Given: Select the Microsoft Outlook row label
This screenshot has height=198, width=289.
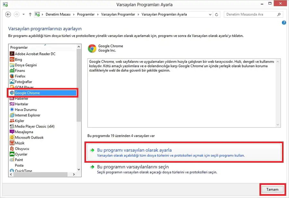Looking at the screenshot, I should pyautogui.click(x=29, y=137).
